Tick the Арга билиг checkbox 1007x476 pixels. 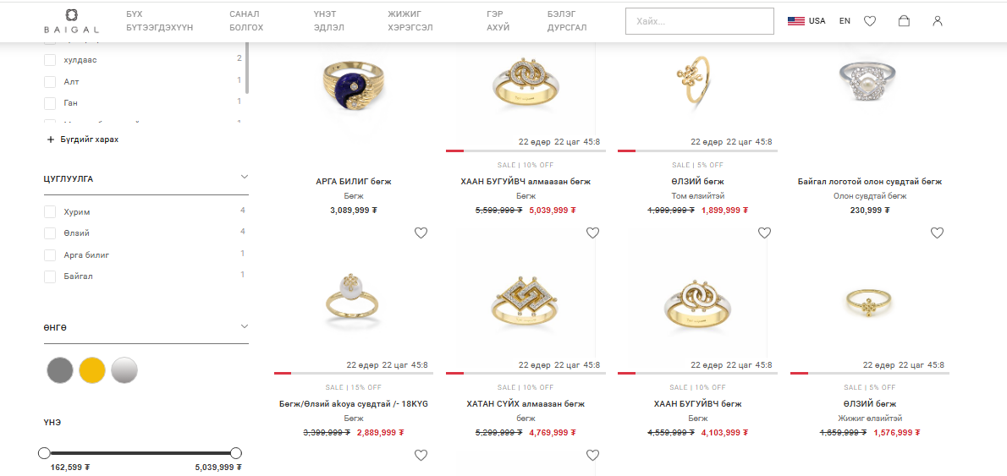point(50,254)
